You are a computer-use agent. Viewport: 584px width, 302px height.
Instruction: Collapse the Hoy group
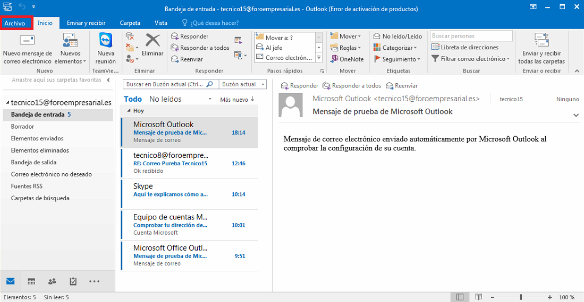point(129,111)
